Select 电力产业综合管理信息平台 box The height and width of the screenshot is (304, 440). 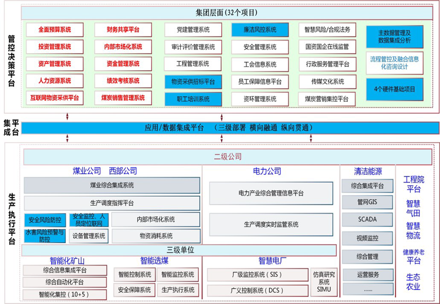[271, 193]
